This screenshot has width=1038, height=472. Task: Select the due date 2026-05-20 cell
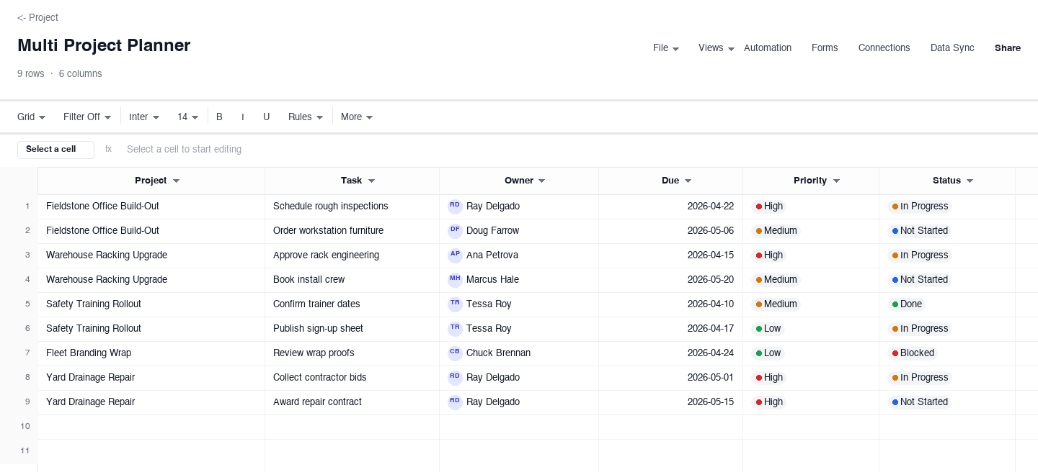pos(671,280)
